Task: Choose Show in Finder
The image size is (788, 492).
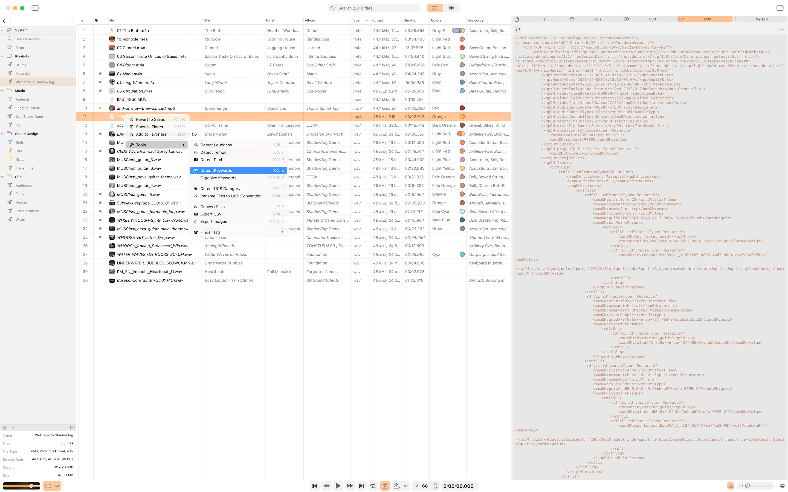Action: click(x=150, y=127)
